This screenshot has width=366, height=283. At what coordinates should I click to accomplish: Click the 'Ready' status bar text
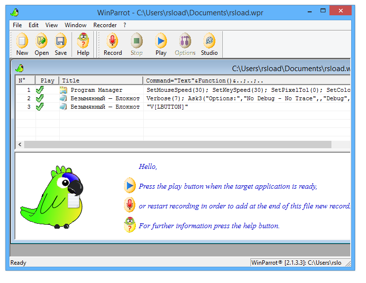[18, 263]
